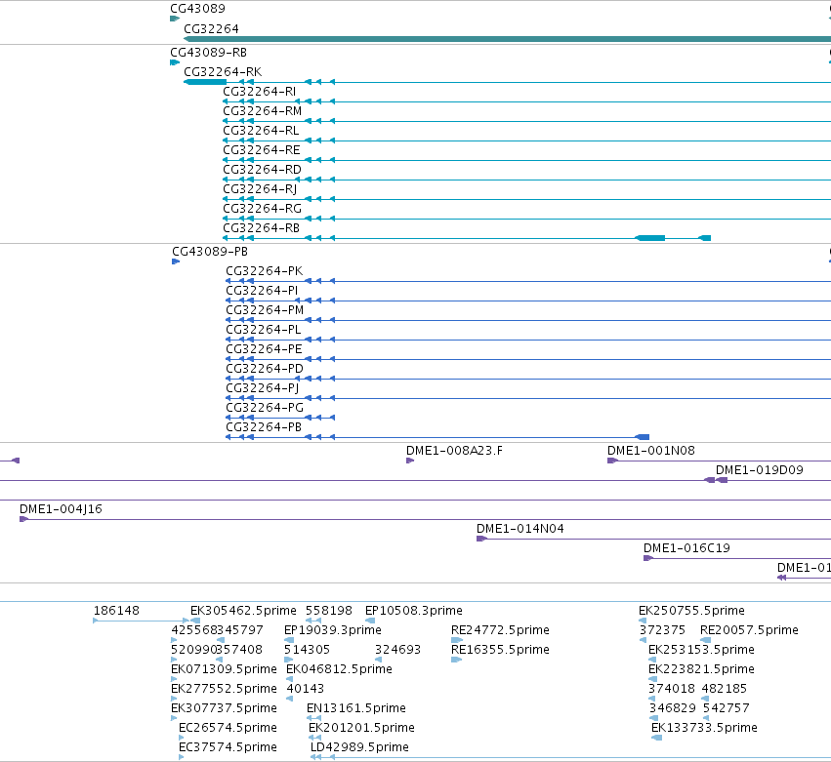Select EST EK201201.5prime
Image resolution: width=831 pixels, height=762 pixels.
point(361,729)
